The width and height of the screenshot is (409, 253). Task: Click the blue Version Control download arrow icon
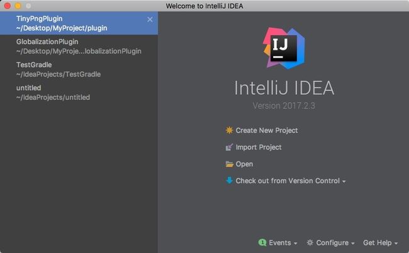point(229,180)
